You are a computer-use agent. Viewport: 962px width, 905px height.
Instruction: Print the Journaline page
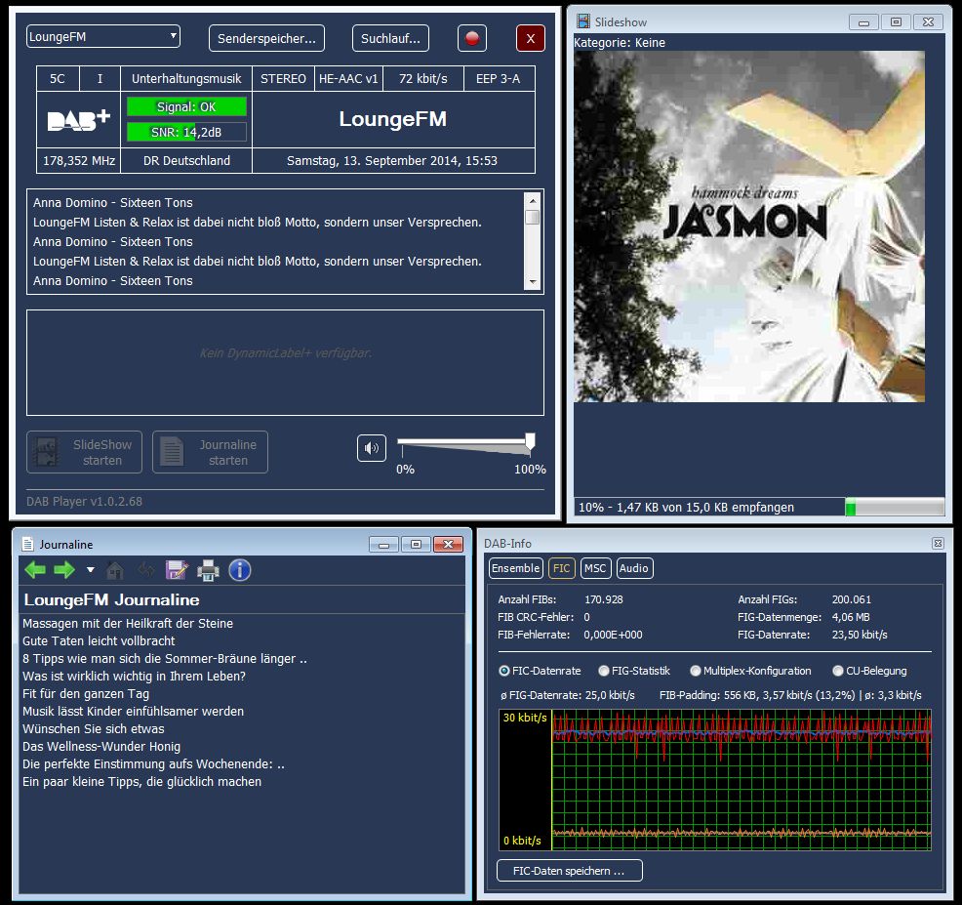point(208,570)
